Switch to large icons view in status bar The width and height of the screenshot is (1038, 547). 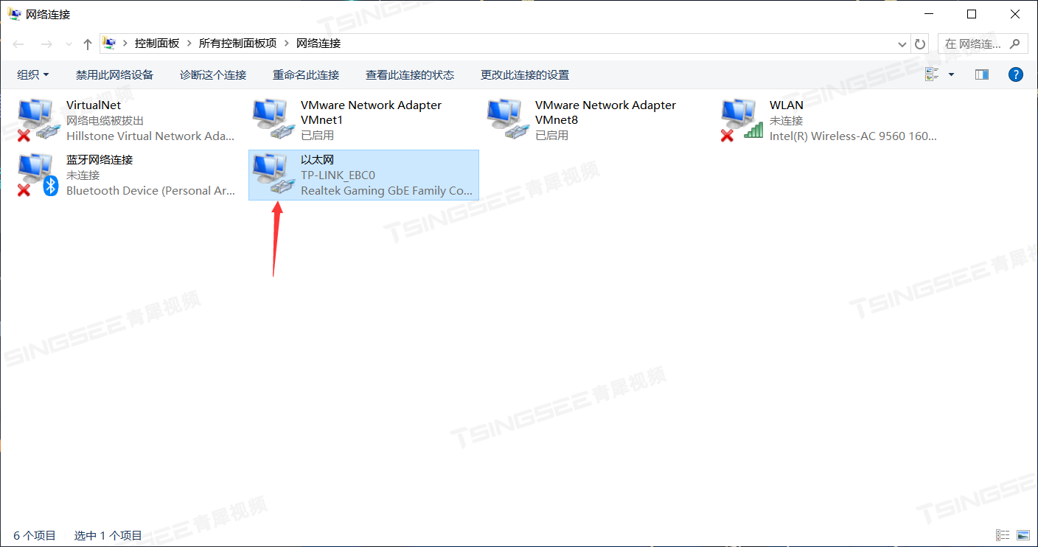pyautogui.click(x=1023, y=535)
